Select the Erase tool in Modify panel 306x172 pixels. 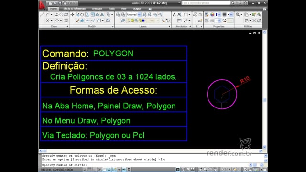click(x=77, y=21)
